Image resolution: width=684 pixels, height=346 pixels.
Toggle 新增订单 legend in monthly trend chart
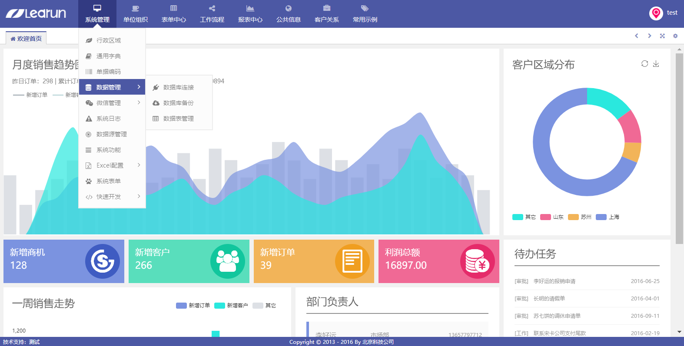(x=30, y=95)
